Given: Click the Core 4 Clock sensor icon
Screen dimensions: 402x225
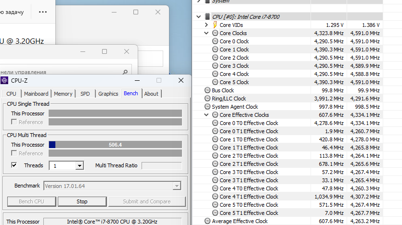Looking at the screenshot, I should 215,74.
